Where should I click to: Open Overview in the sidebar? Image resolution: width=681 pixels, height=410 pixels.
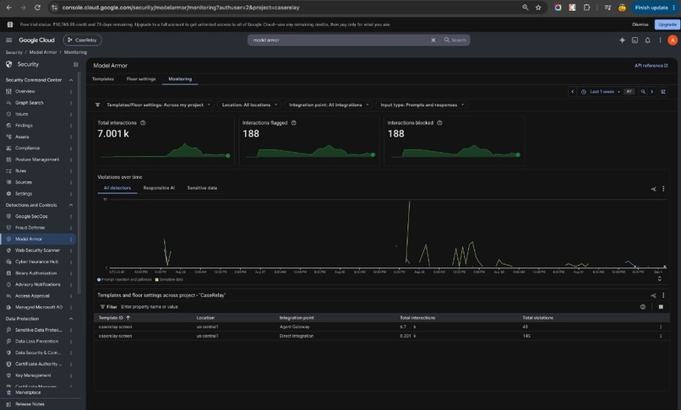[x=25, y=91]
